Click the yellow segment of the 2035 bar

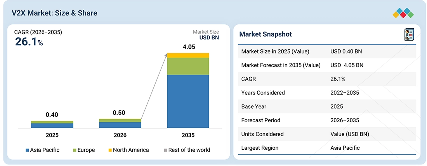tap(188, 56)
